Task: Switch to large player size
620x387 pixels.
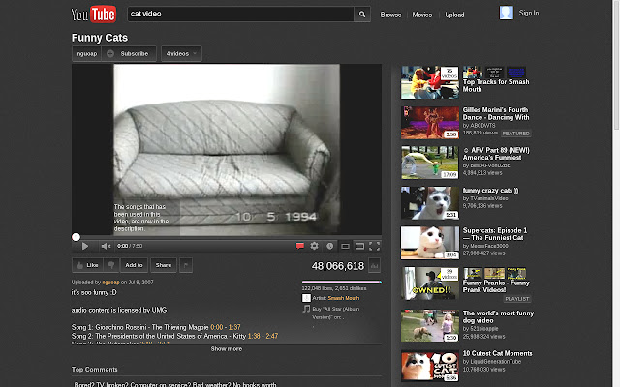Action: 358,246
